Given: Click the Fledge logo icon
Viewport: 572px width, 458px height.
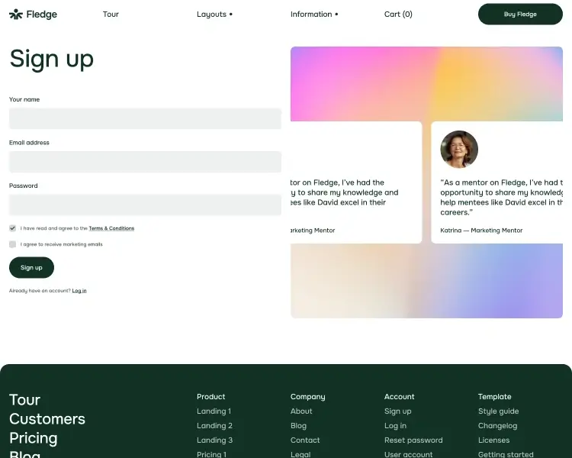Looking at the screenshot, I should 16,15.
